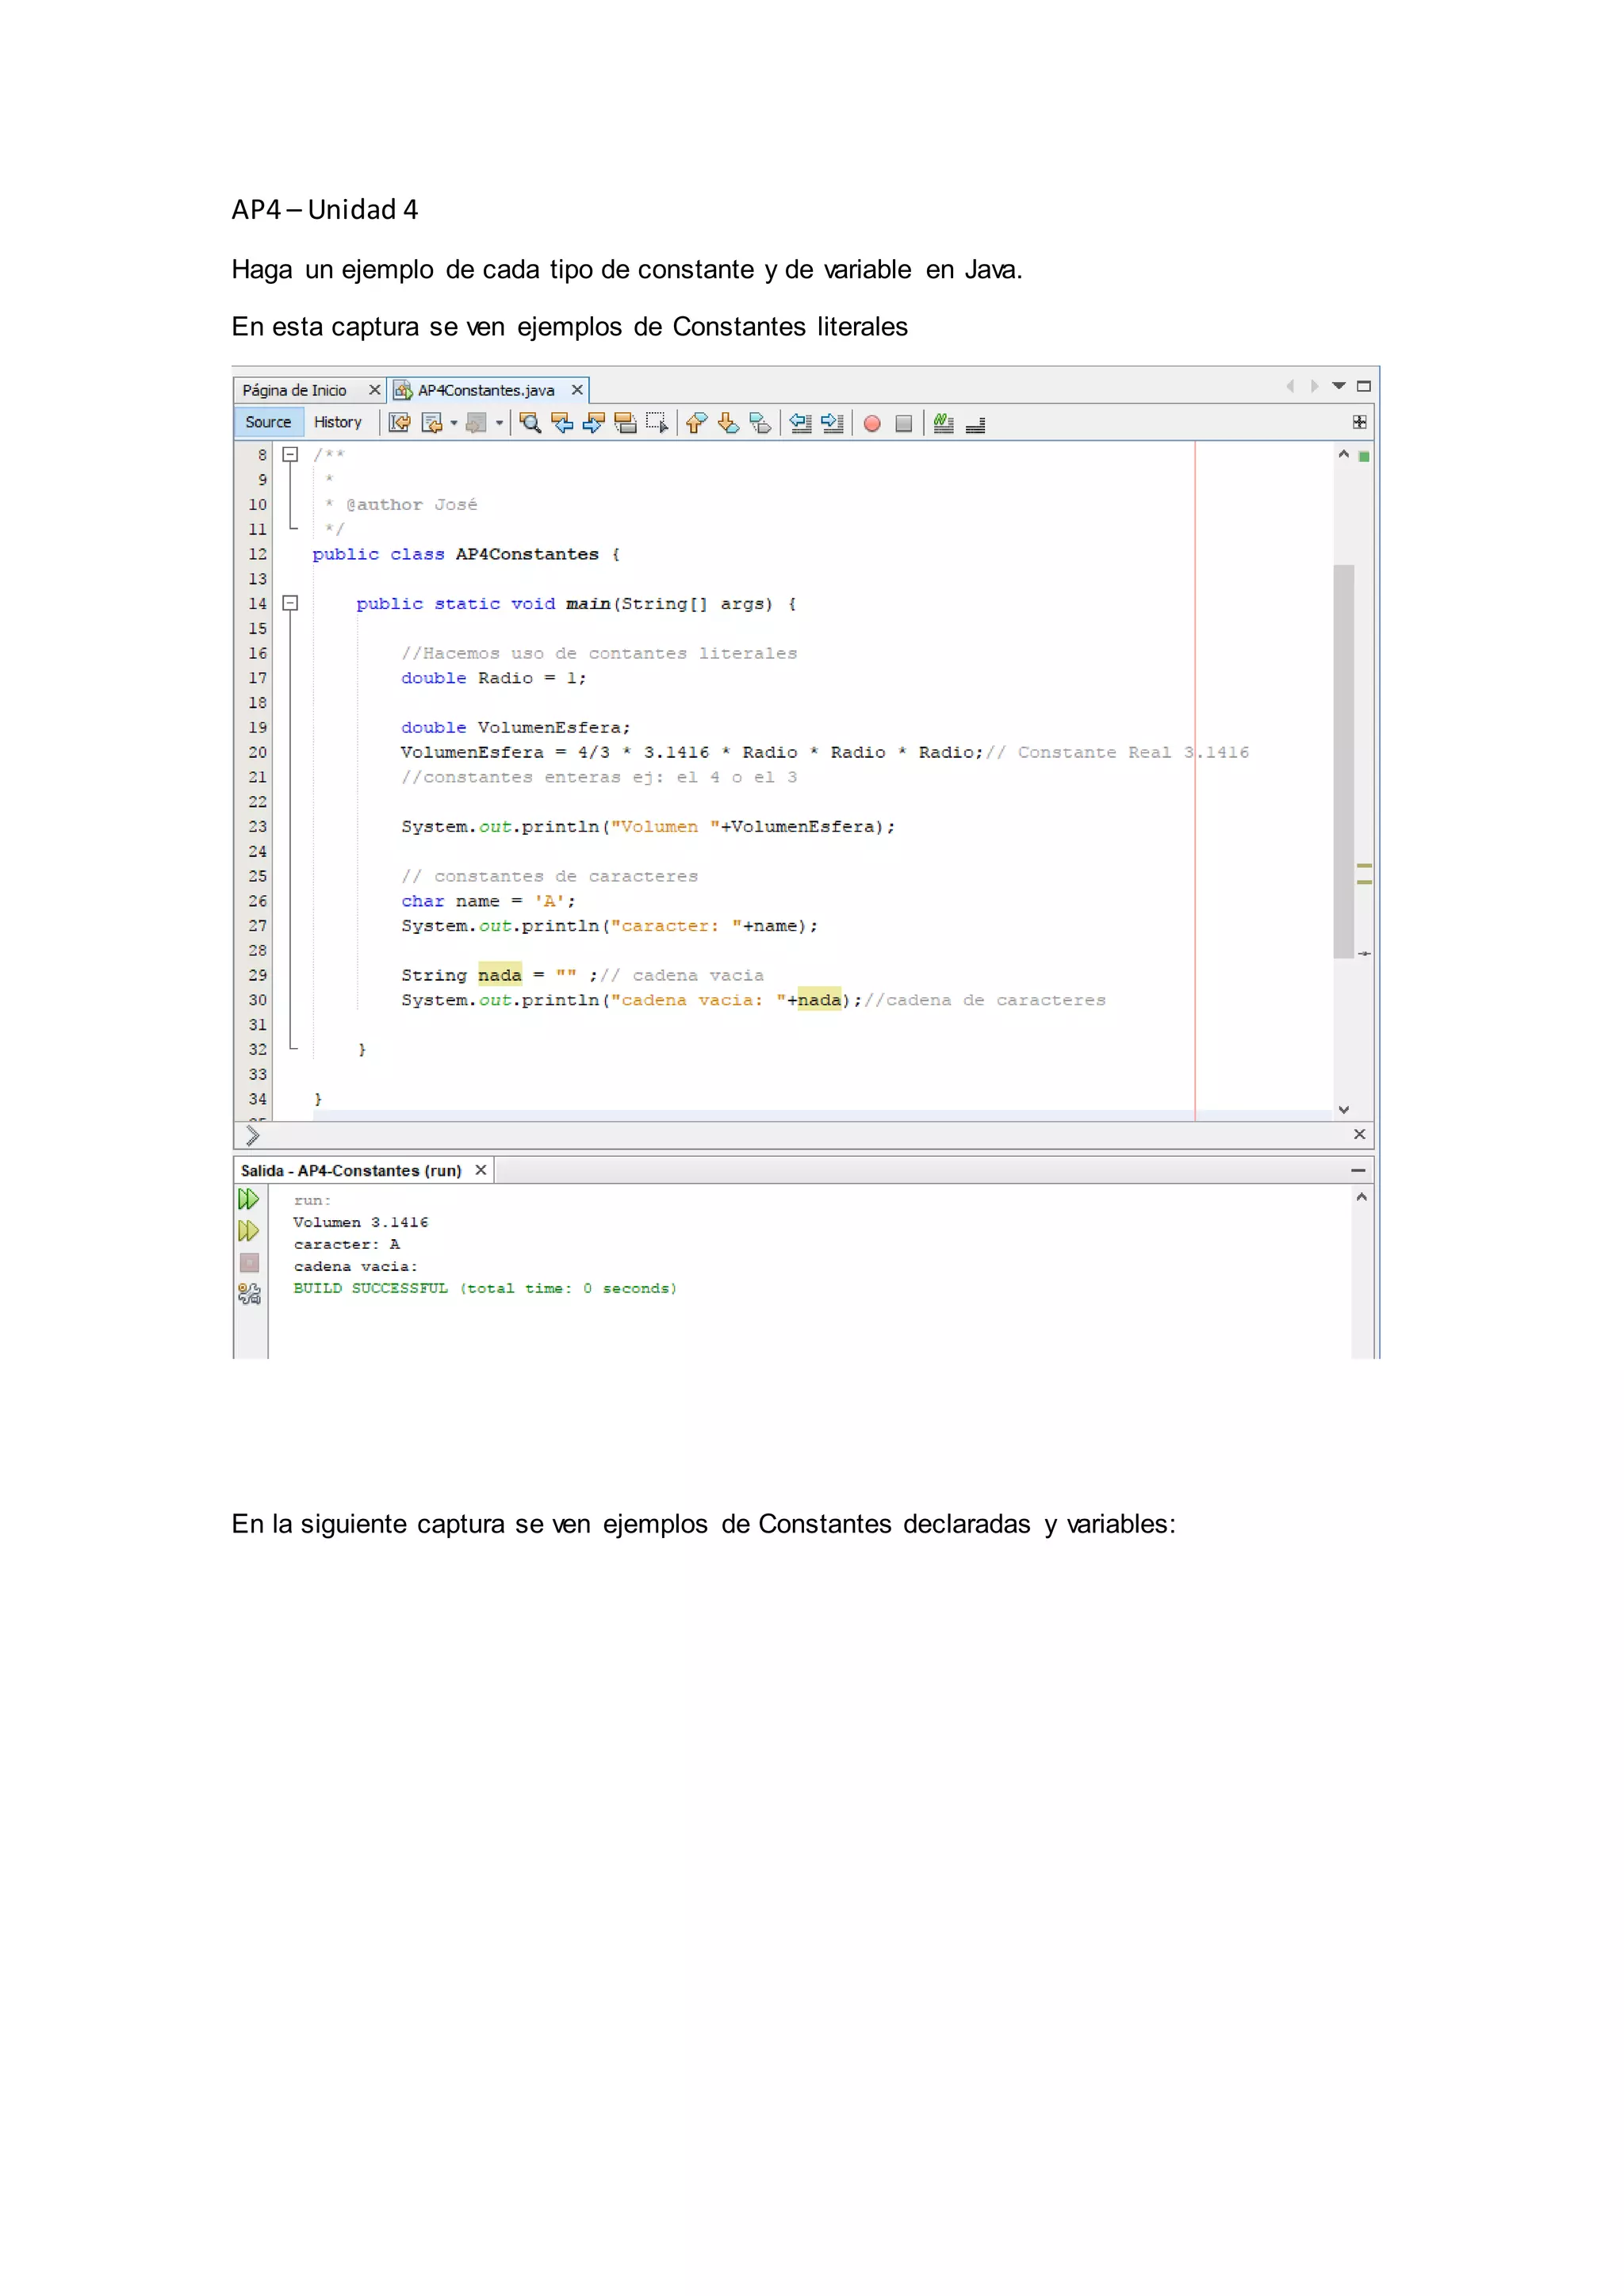The width and height of the screenshot is (1624, 2296).
Task: Minimize the output window
Action: tap(1358, 1170)
